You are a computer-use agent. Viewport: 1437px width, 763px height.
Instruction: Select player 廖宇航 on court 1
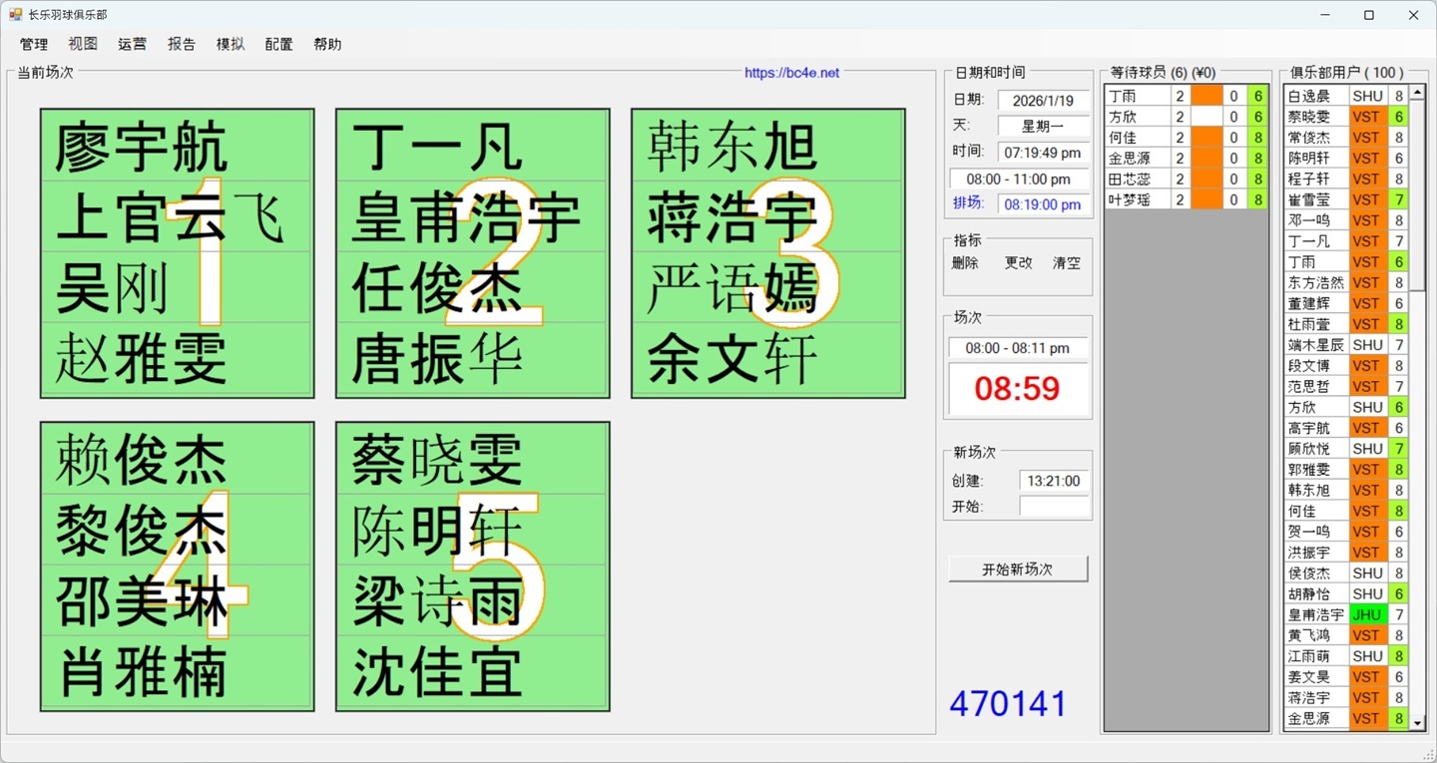(x=140, y=145)
